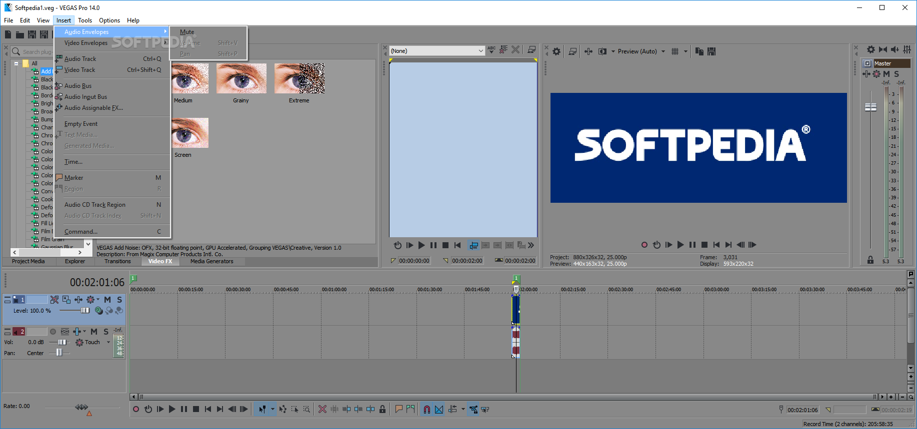Arm audio track 2 for record
917x429 pixels.
(53, 332)
